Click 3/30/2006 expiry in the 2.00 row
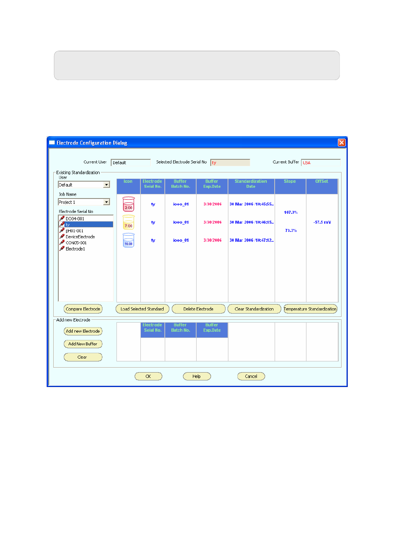This screenshot has width=394, height=557. point(212,204)
